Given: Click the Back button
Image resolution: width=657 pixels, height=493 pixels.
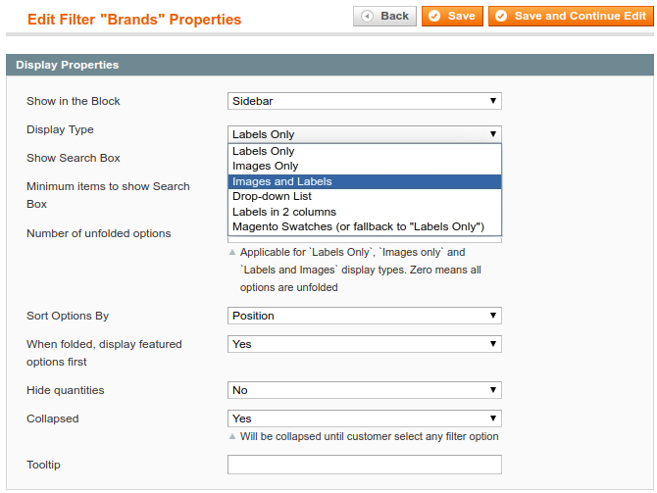Looking at the screenshot, I should [384, 16].
